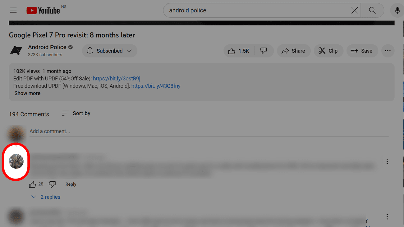Share the video
The width and height of the screenshot is (404, 227).
[293, 51]
